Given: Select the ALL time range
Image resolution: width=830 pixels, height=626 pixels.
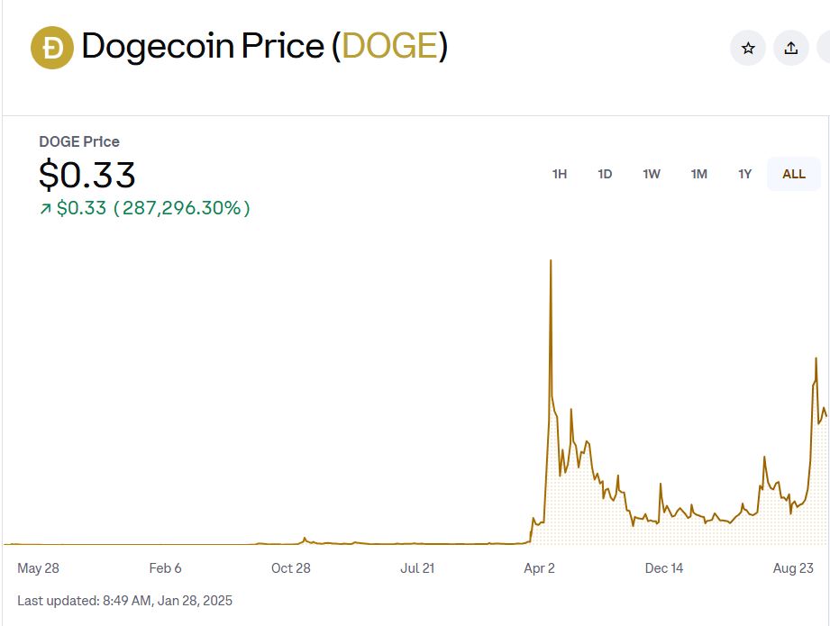Looking at the screenshot, I should click(x=794, y=174).
